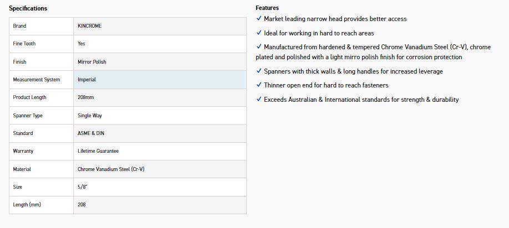Viewport: 509px width, 228px height.
Task: Click the Single Way spanner type value
Action: point(90,116)
